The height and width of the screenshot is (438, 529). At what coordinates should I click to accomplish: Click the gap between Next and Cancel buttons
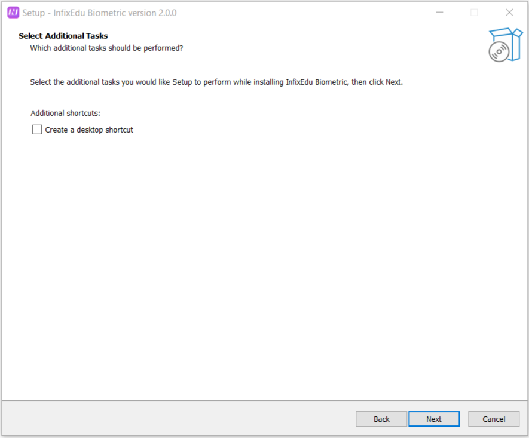[464, 419]
